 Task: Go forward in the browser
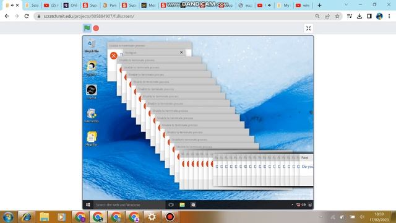[x=17, y=16]
